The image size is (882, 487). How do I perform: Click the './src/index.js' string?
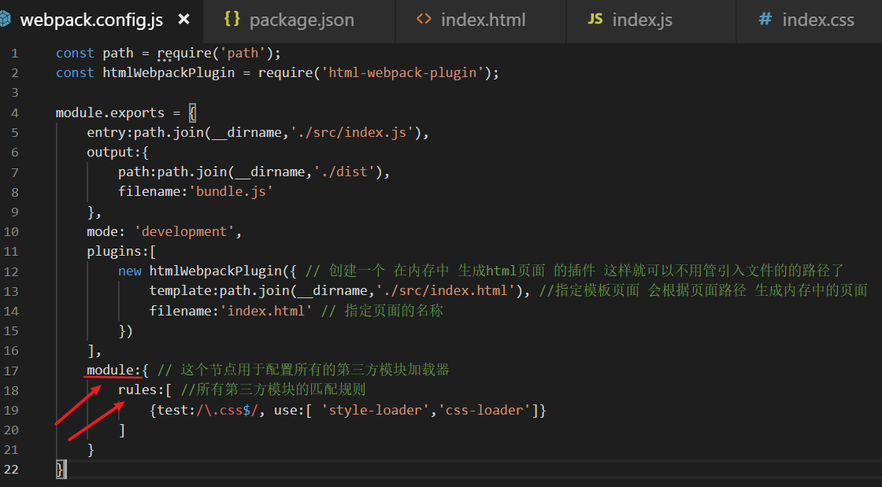point(352,132)
